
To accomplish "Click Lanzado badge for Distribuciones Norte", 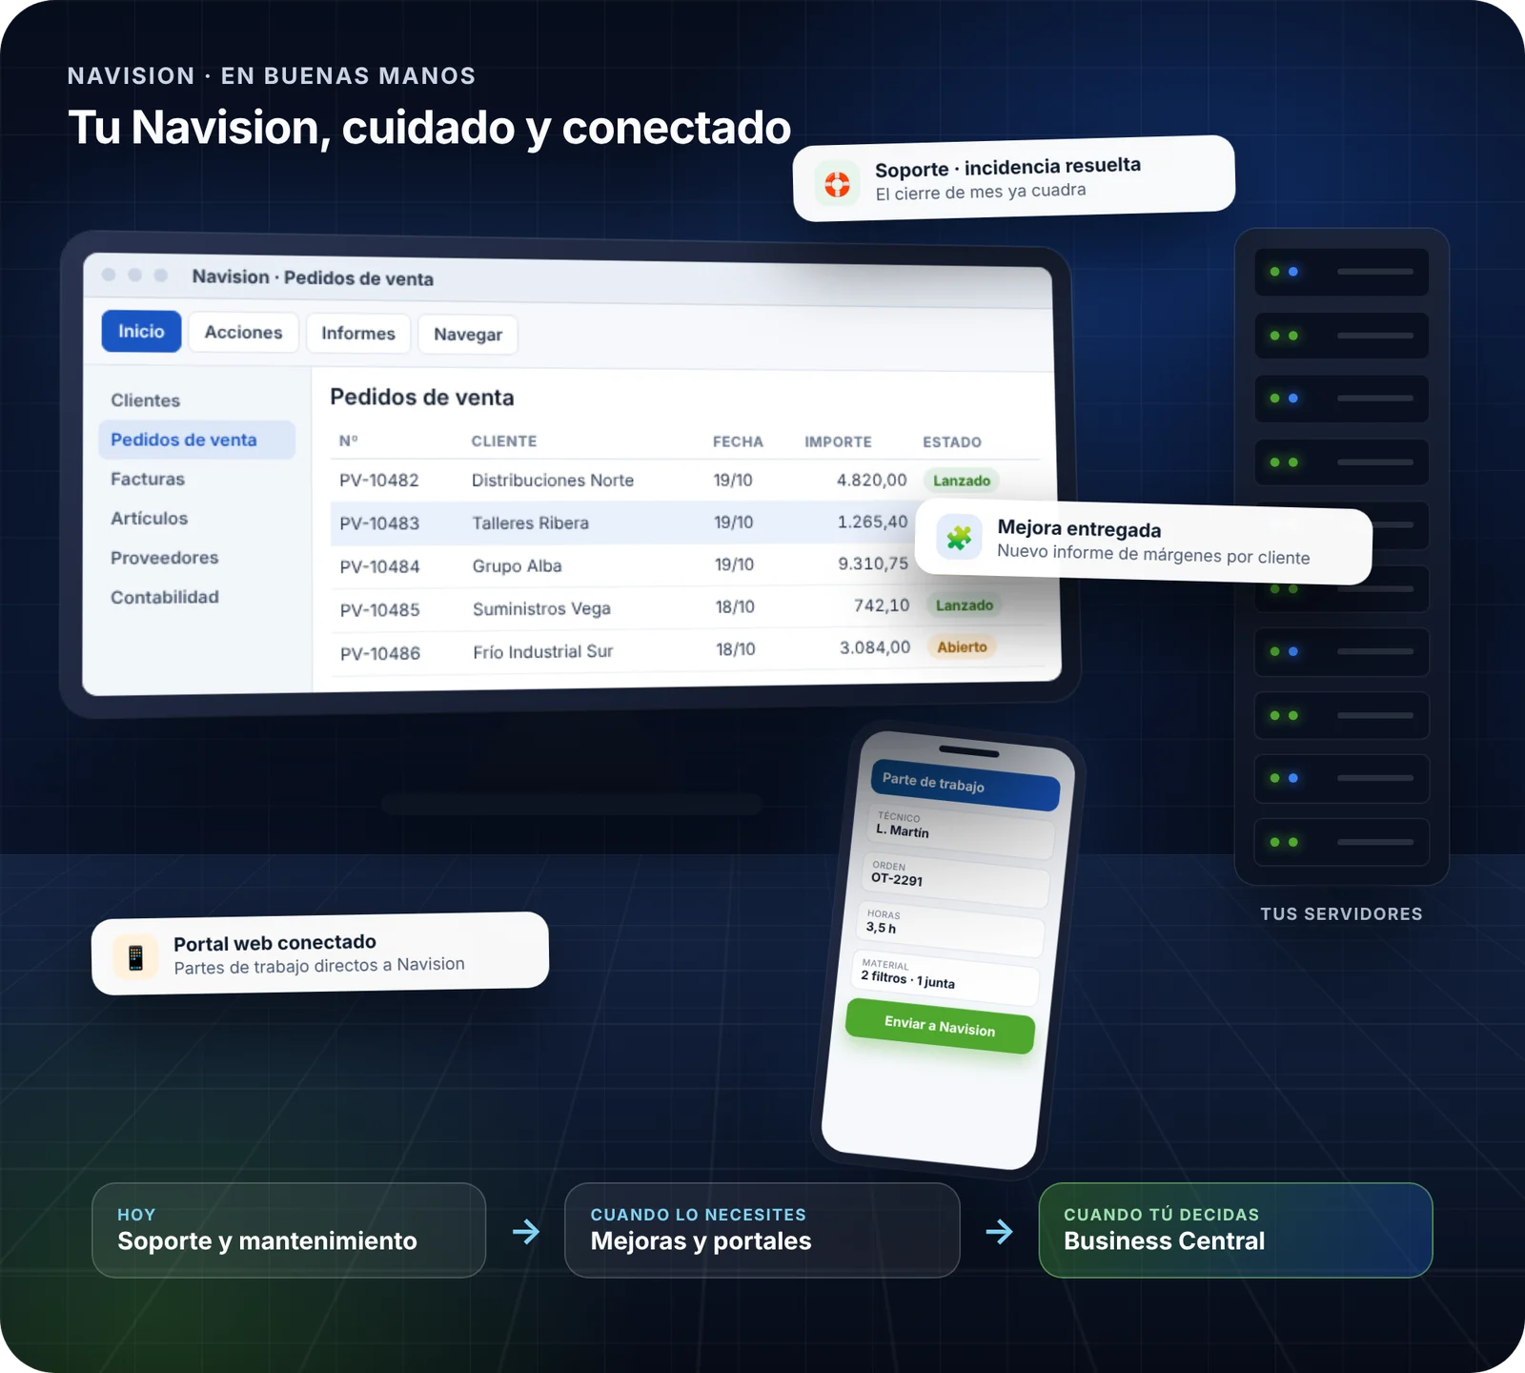I will point(962,481).
